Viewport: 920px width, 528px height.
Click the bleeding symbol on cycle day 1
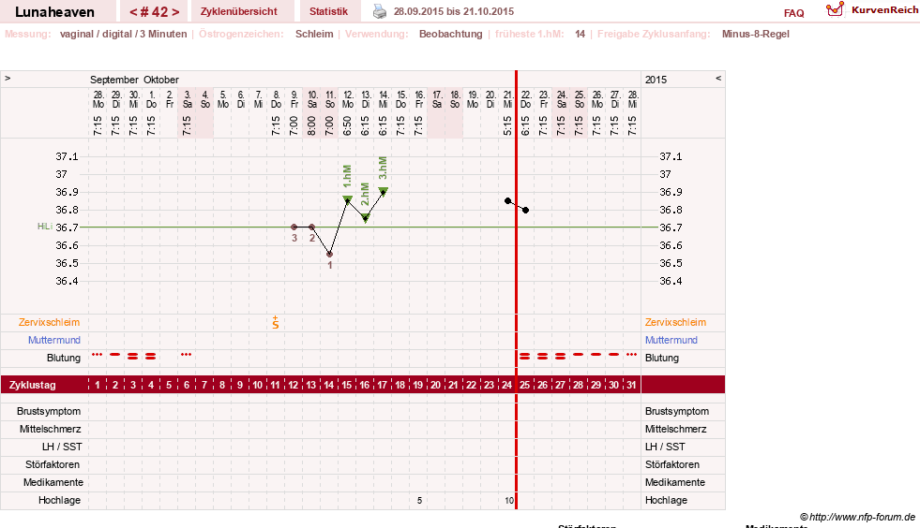98,355
